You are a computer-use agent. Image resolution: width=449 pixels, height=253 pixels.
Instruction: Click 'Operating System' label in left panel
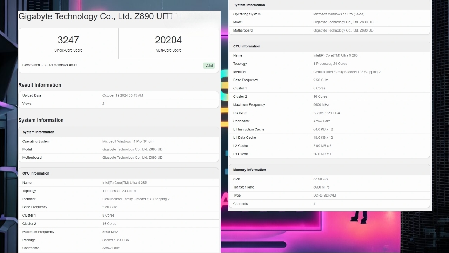click(36, 142)
